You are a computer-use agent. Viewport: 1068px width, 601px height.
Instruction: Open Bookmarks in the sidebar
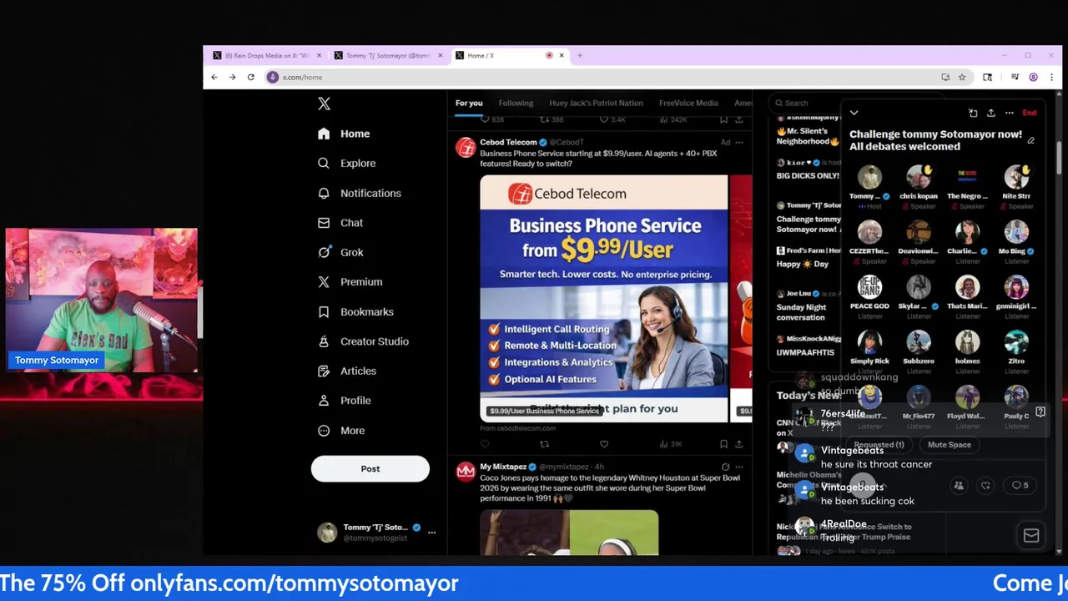[355, 312]
